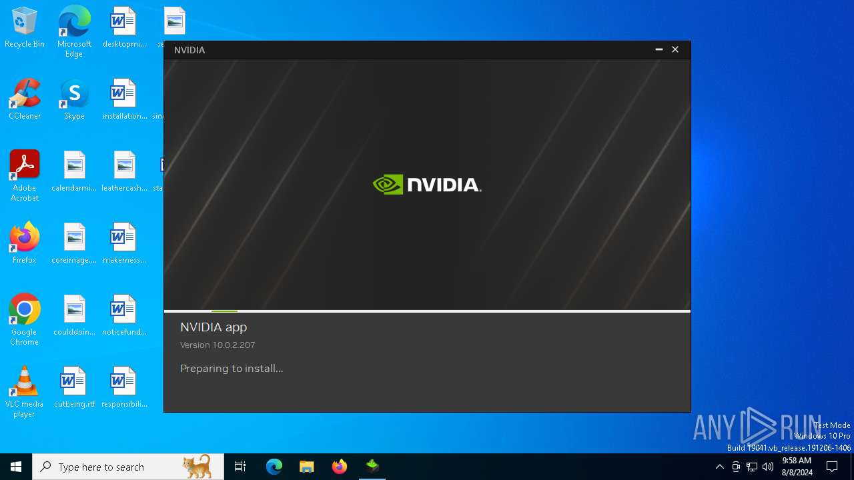The image size is (854, 480).
Task: Click the Windows Start button
Action: coord(16,467)
